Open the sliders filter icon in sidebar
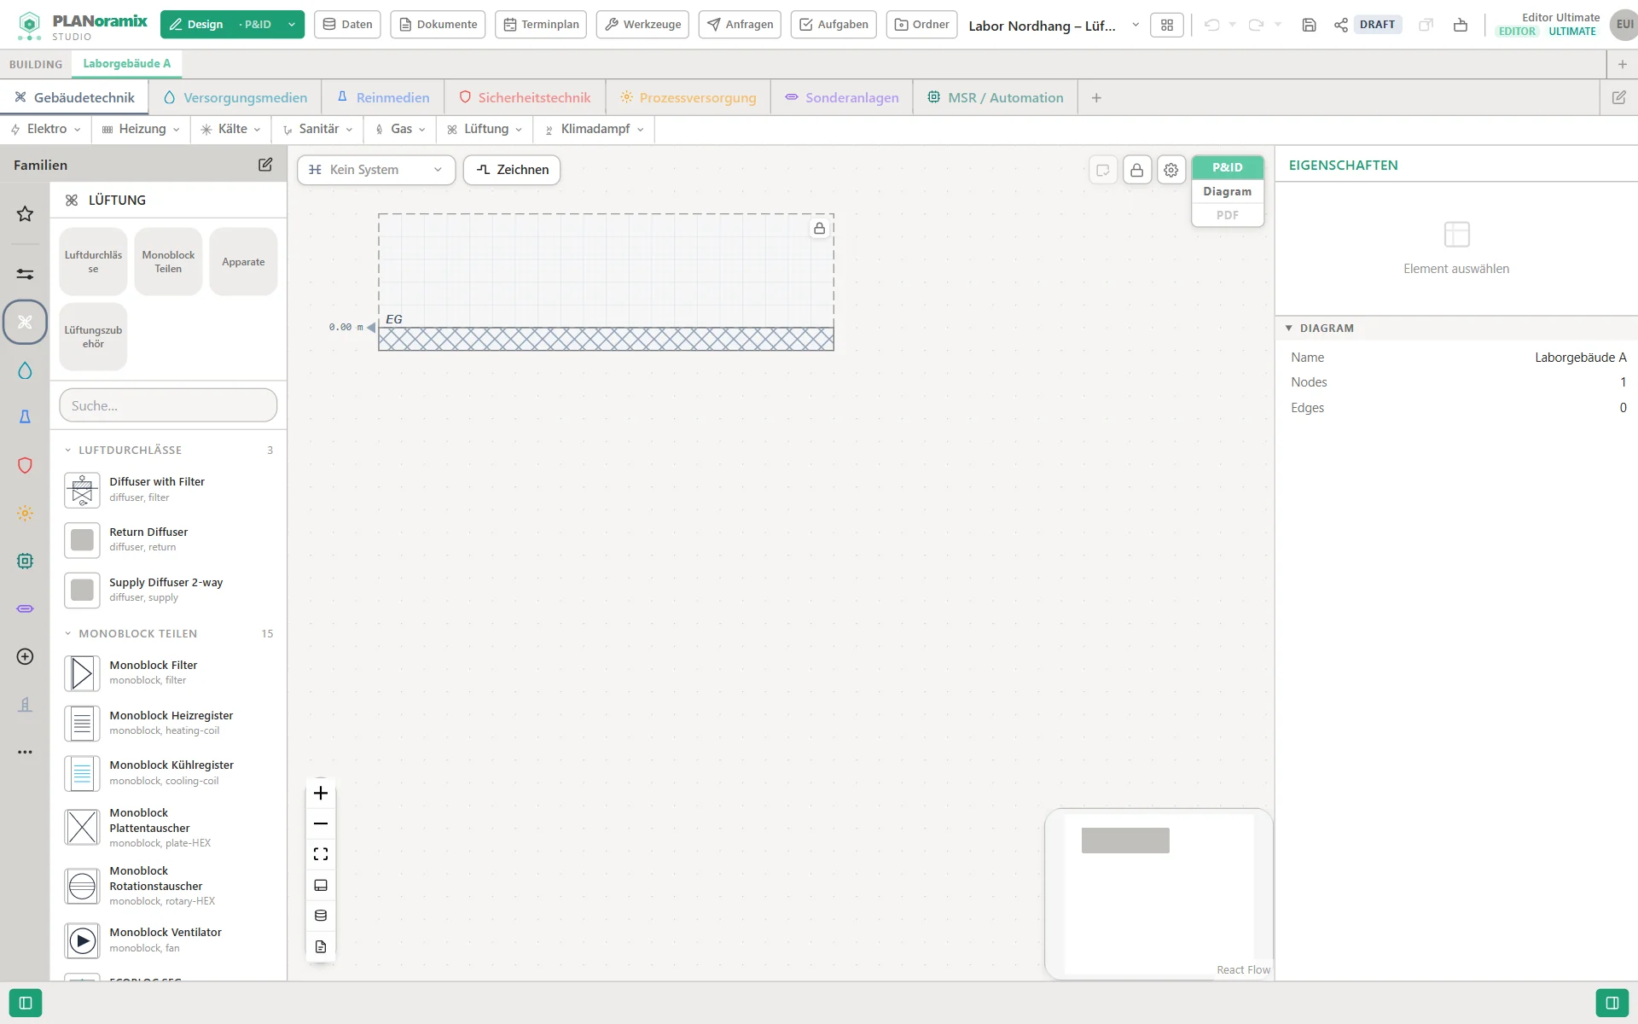This screenshot has height=1024, width=1638. coord(25,274)
